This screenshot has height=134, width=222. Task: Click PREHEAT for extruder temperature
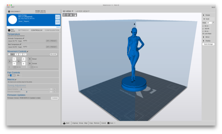(53, 41)
